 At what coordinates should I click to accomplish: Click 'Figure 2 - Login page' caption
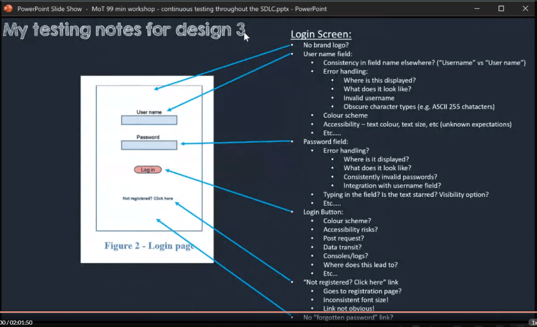(x=149, y=246)
